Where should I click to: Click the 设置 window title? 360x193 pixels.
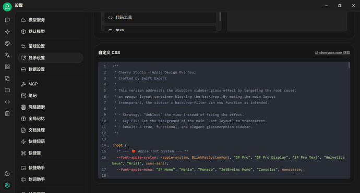(x=19, y=5)
